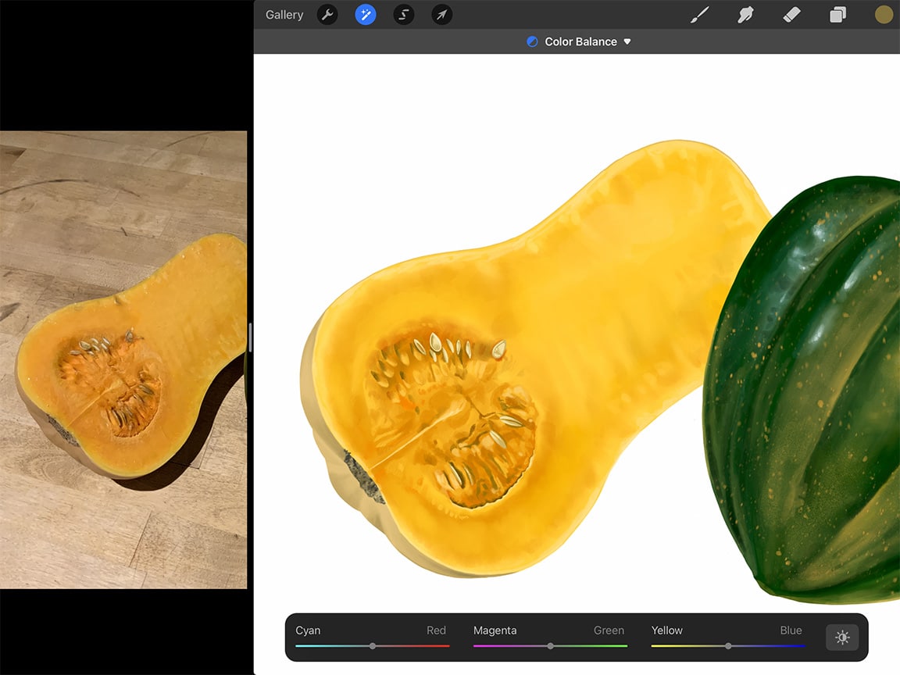The height and width of the screenshot is (675, 900).
Task: Tap the Yellow label on the third slider
Action: point(666,630)
